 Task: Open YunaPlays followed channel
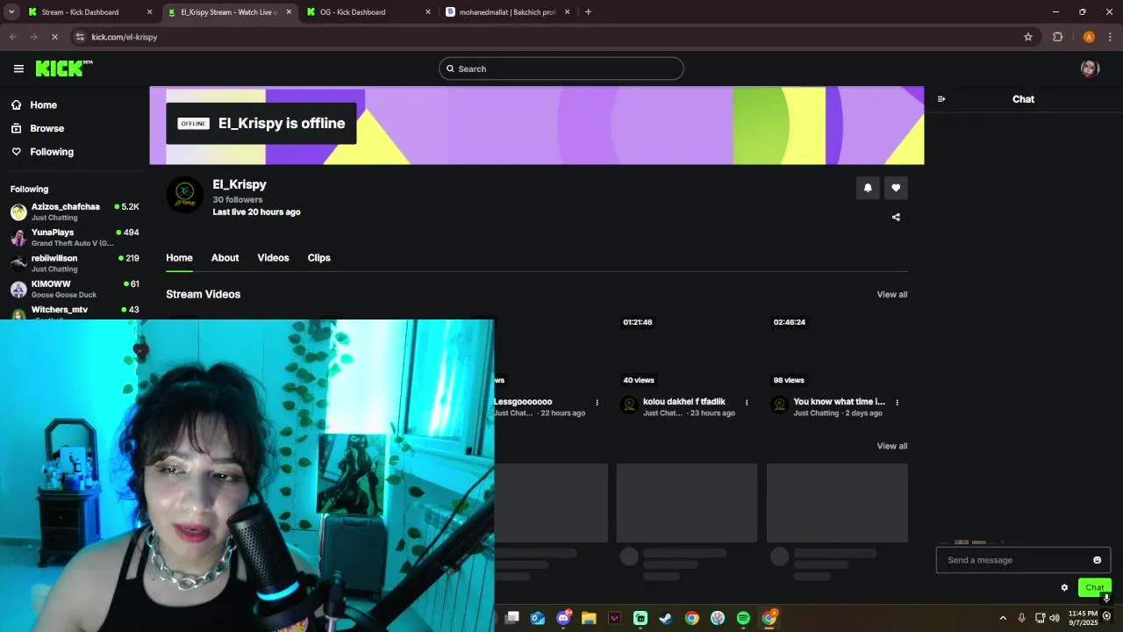point(74,237)
